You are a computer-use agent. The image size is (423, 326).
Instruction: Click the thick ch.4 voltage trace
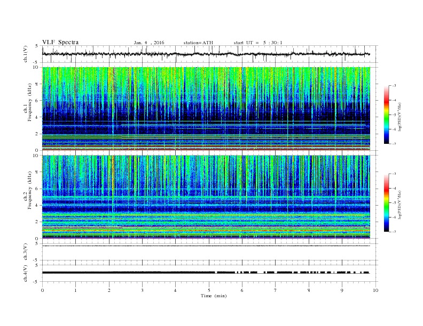206,273
